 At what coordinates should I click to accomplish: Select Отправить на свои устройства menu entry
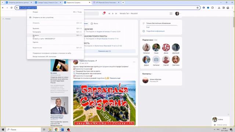coord(55,17)
